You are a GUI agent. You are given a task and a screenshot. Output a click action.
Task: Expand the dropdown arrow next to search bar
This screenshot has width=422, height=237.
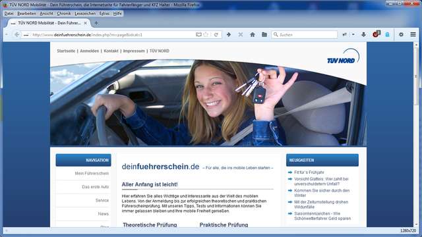353,35
